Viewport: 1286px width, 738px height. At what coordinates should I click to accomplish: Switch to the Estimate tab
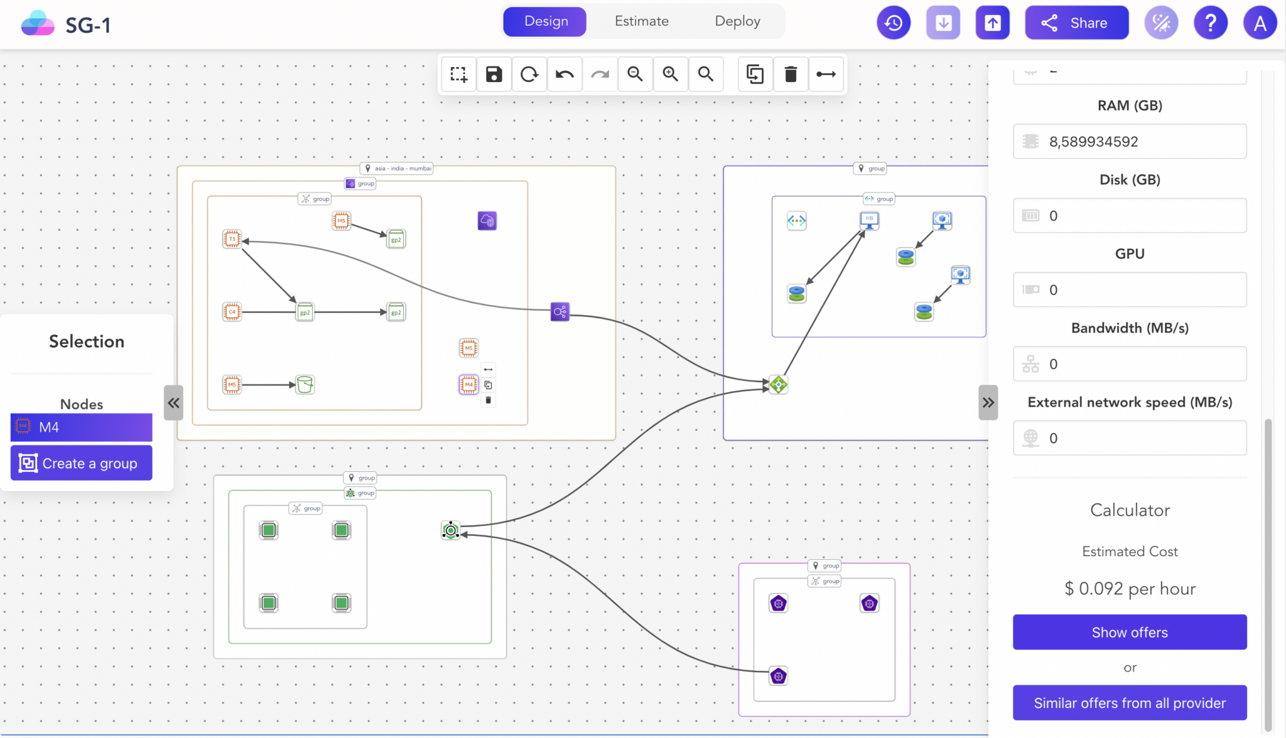click(641, 21)
